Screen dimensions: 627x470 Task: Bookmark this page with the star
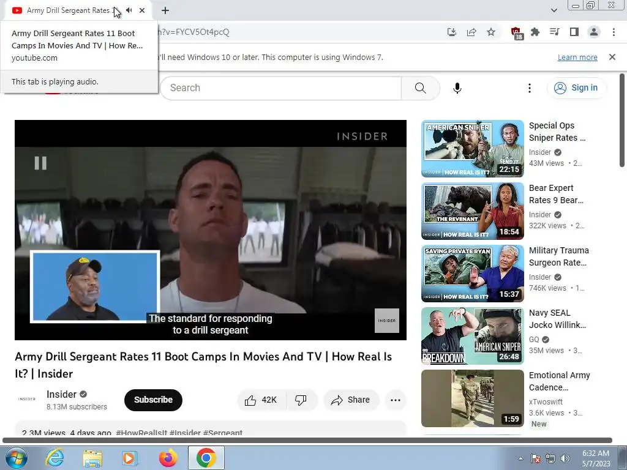click(491, 32)
